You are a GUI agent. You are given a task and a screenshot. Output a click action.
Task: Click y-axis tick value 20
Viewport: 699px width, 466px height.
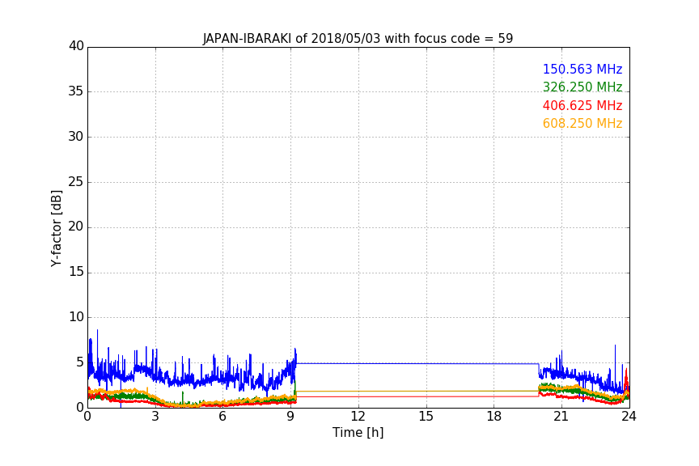point(76,227)
